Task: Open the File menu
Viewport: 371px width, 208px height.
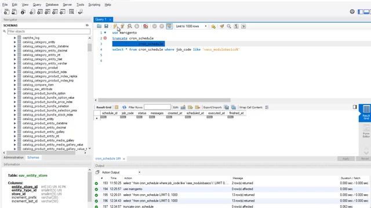Action: click(5, 5)
